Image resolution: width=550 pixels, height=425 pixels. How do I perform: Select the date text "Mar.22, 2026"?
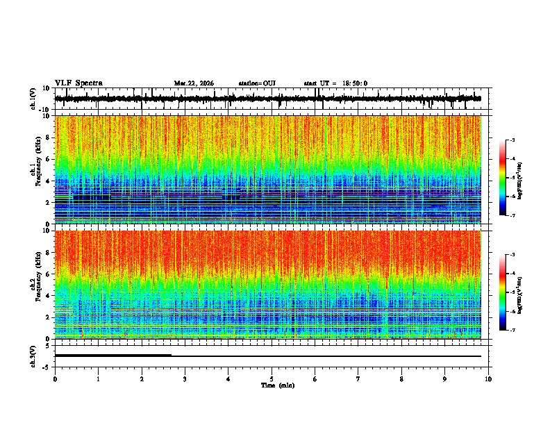(x=194, y=83)
